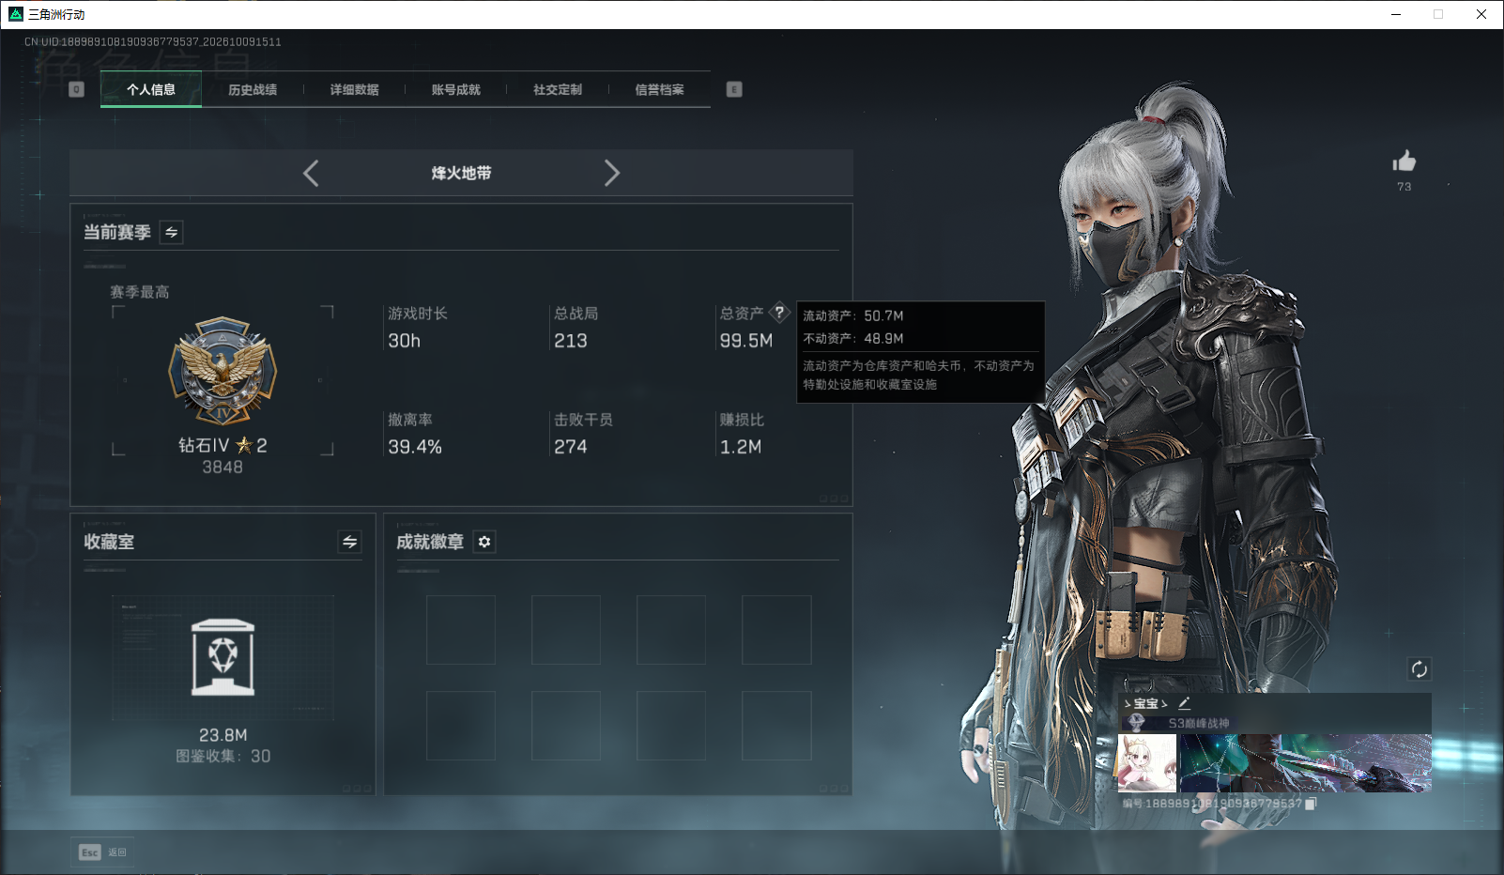The image size is (1504, 875).
Task: Click the S3巅峰战神 title badge icon
Action: point(1136,723)
